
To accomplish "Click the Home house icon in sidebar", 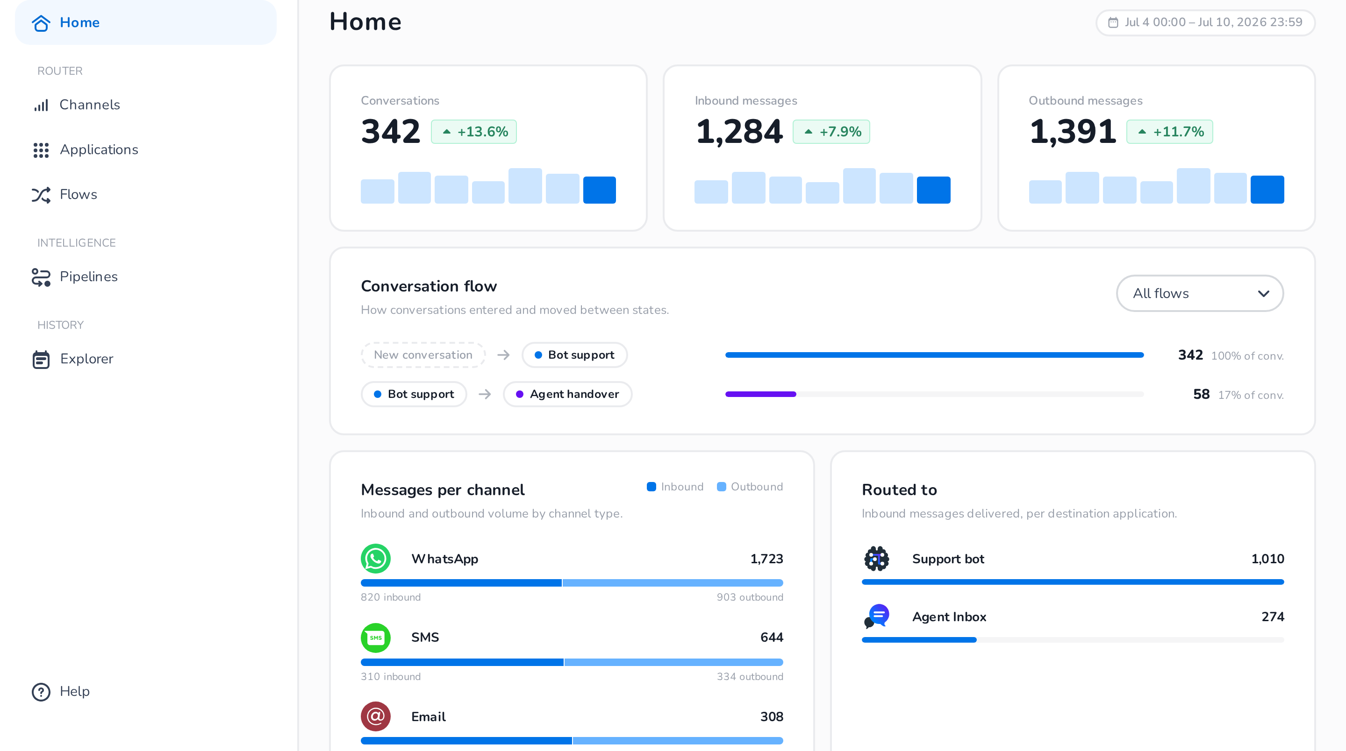I will coord(41,22).
